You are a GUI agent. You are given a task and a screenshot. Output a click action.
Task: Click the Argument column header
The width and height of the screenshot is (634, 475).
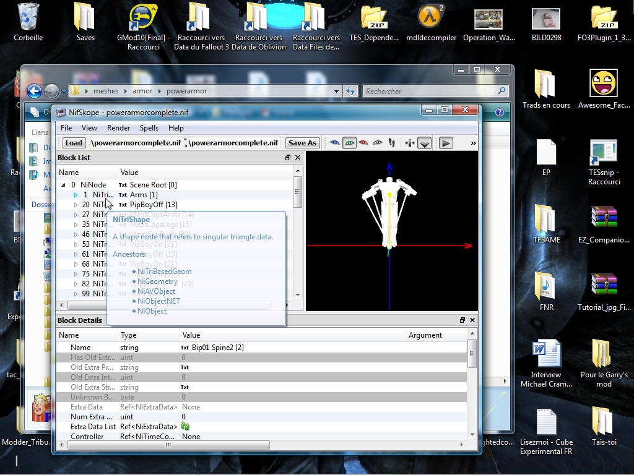click(x=425, y=335)
